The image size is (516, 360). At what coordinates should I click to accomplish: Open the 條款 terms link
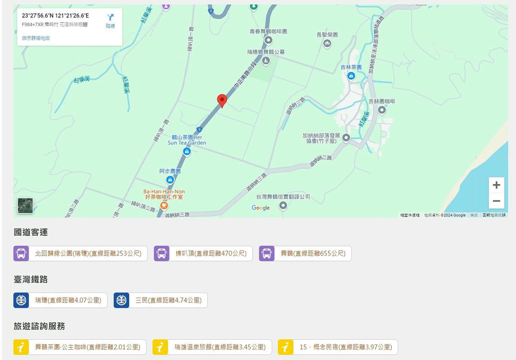(x=474, y=215)
